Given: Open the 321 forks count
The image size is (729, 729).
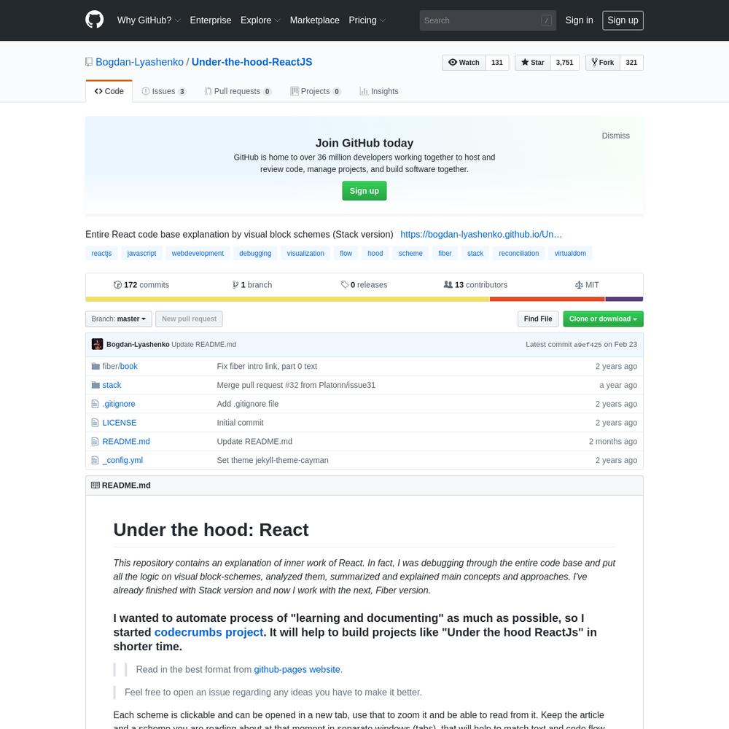Looking at the screenshot, I should click(631, 62).
